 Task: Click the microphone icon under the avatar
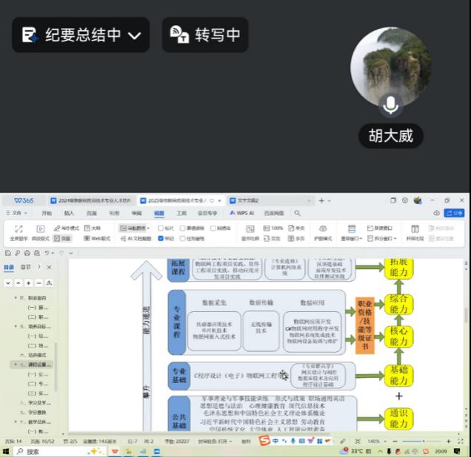(x=391, y=106)
